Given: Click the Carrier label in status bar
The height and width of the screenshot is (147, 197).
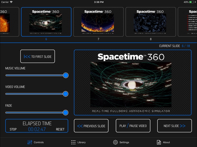Looking at the screenshot, I should coord(5,2).
